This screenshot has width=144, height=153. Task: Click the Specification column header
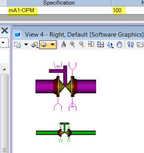[59, 3]
